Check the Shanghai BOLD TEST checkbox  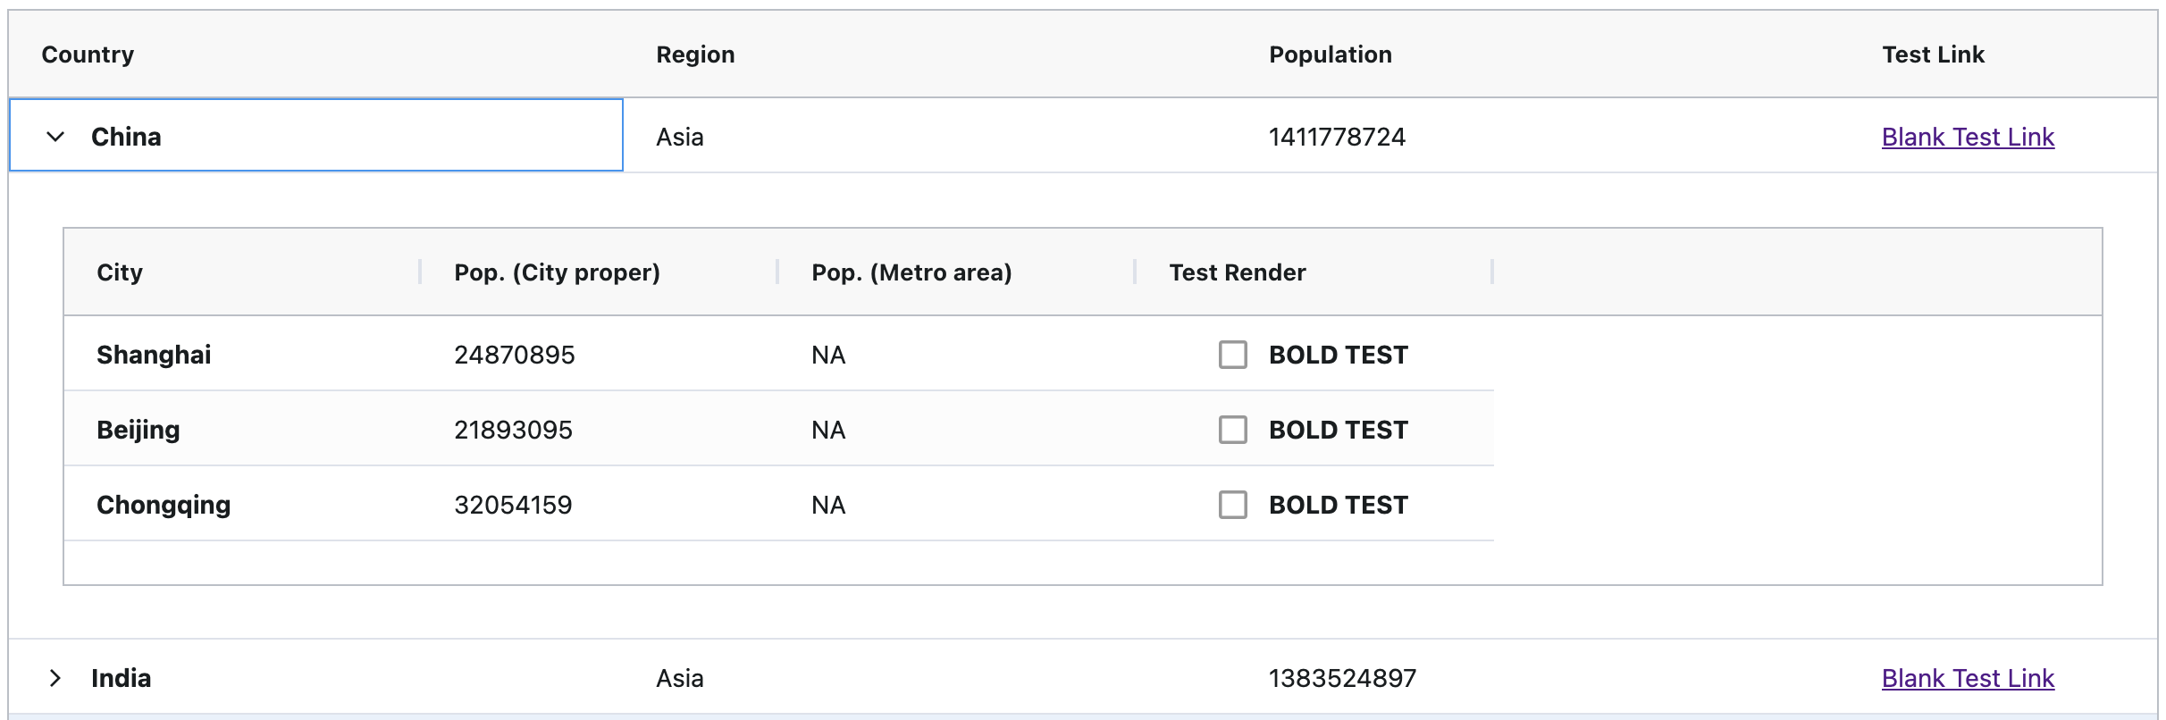point(1233,355)
